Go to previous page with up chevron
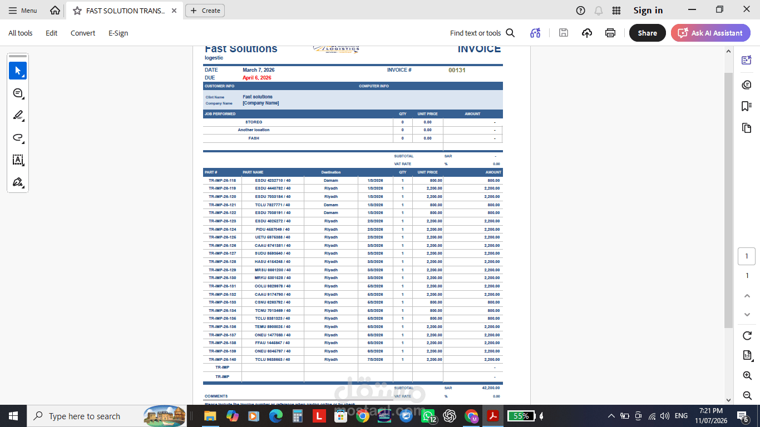Viewport: 760px width, 427px height. tap(747, 296)
